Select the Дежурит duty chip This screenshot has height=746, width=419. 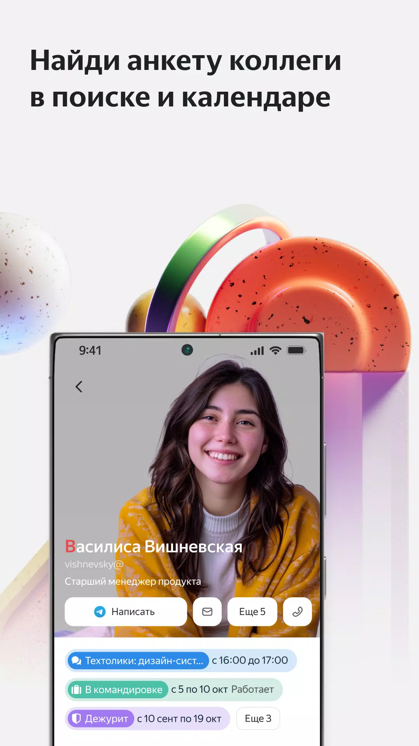point(100,718)
